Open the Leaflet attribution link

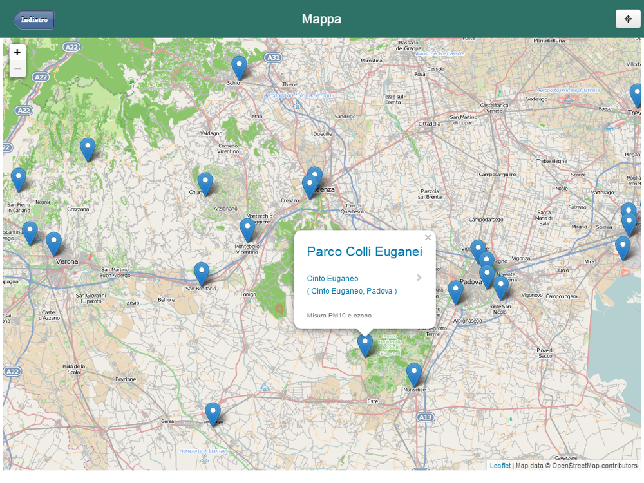(500, 466)
